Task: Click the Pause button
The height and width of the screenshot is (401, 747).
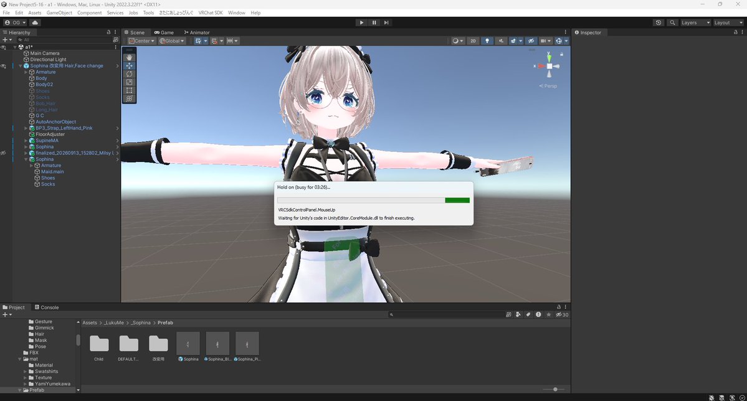Action: click(374, 22)
